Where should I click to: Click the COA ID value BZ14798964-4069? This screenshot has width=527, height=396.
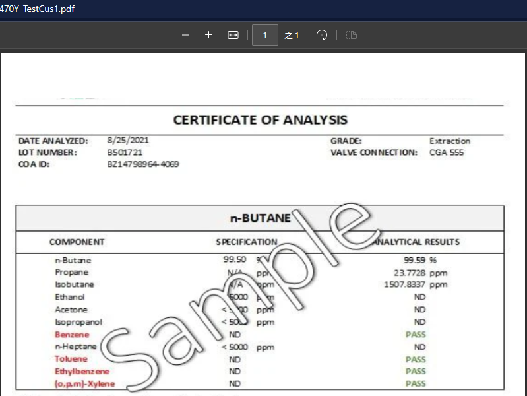point(142,164)
